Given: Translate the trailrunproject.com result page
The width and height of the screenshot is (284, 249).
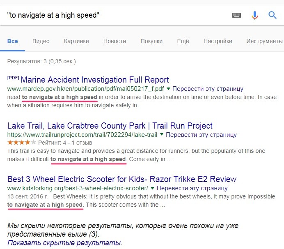Looking at the screenshot, I should pos(201,135).
